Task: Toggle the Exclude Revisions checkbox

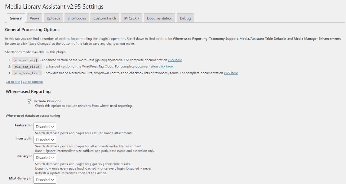Action: pos(29,102)
